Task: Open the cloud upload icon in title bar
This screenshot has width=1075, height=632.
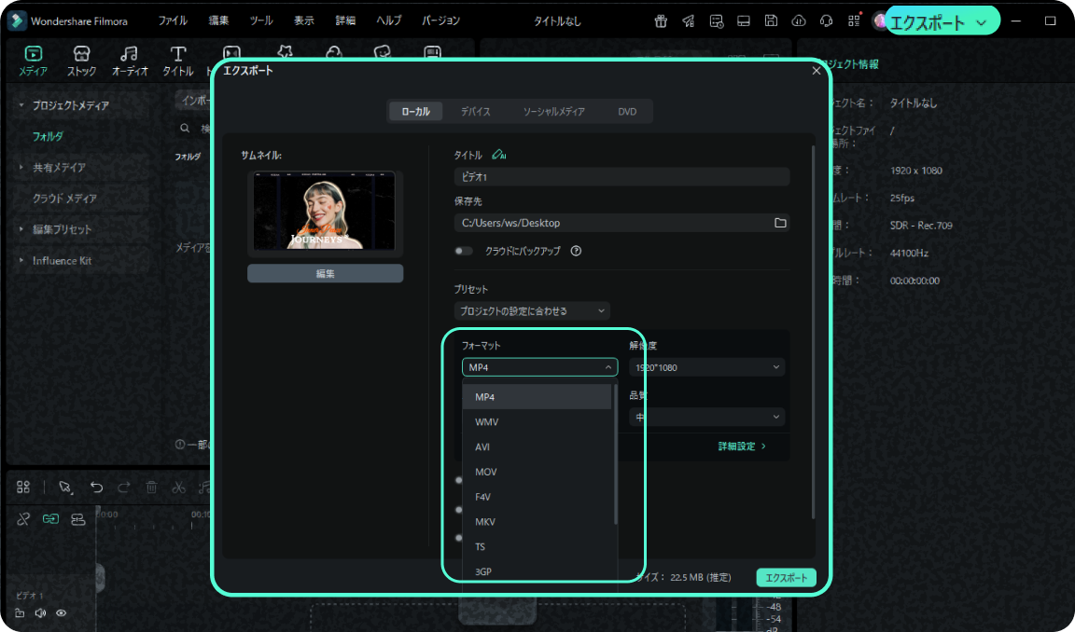Action: point(799,21)
